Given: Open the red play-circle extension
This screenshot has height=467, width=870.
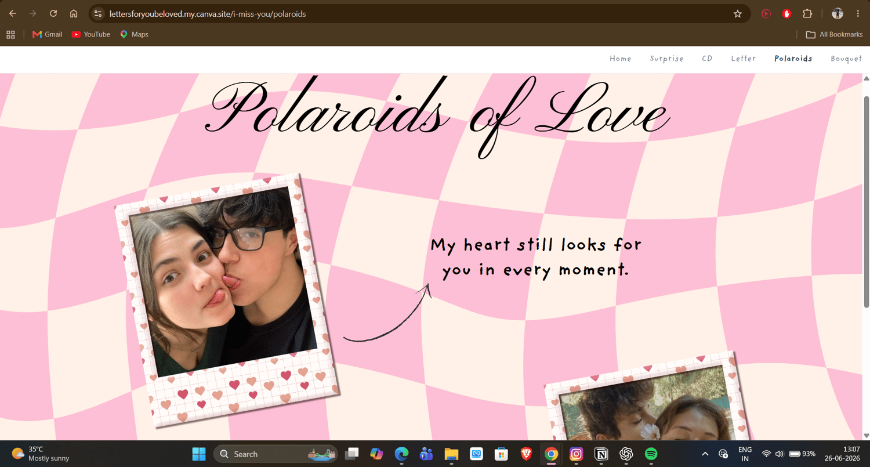Looking at the screenshot, I should pos(766,13).
